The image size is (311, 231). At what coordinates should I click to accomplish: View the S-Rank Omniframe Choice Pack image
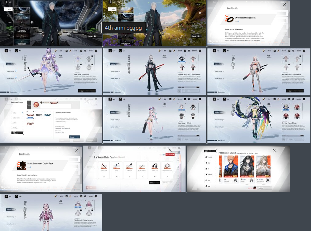coord(41,169)
